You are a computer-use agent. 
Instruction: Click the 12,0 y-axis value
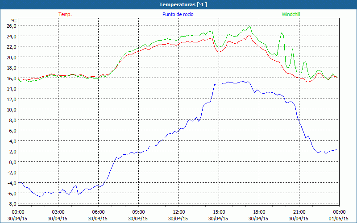(x=12, y=99)
